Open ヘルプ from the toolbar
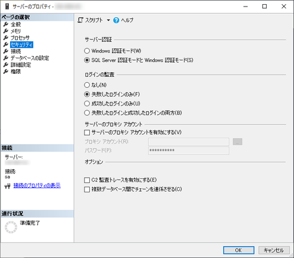This screenshot has height=258, width=294. click(123, 20)
